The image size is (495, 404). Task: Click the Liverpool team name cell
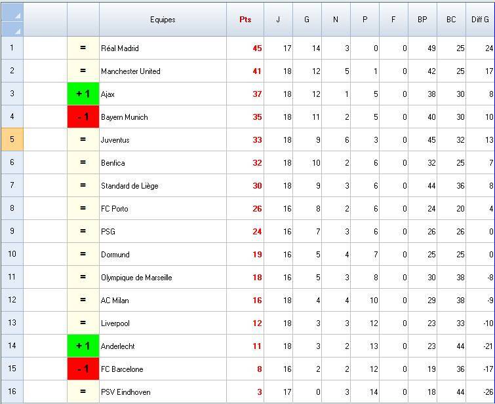coord(115,323)
